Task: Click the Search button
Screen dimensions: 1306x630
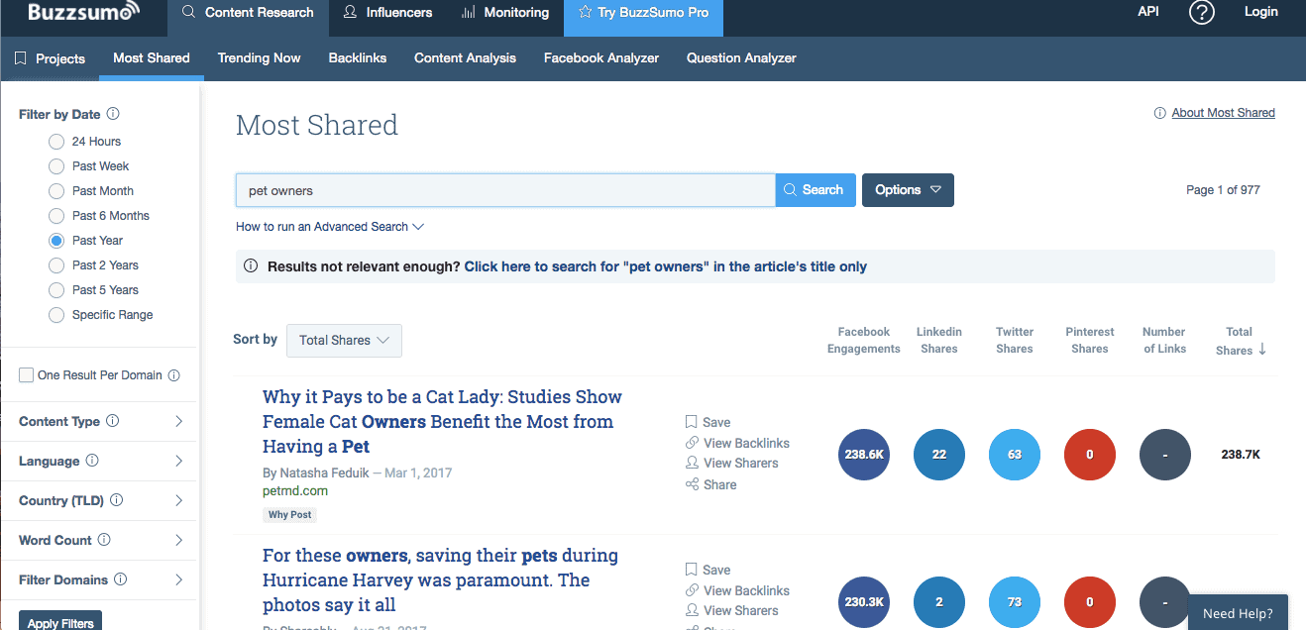Action: click(814, 190)
